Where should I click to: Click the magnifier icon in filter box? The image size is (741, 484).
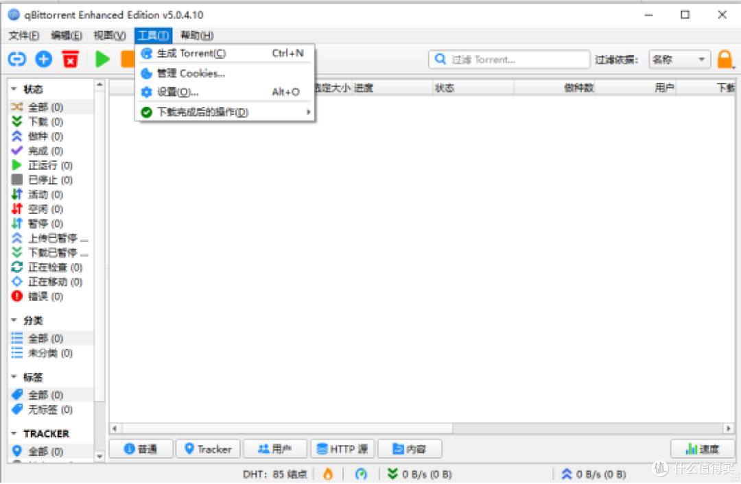click(440, 60)
